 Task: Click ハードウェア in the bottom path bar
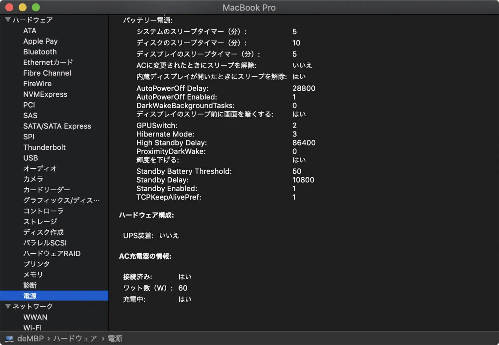(x=75, y=338)
